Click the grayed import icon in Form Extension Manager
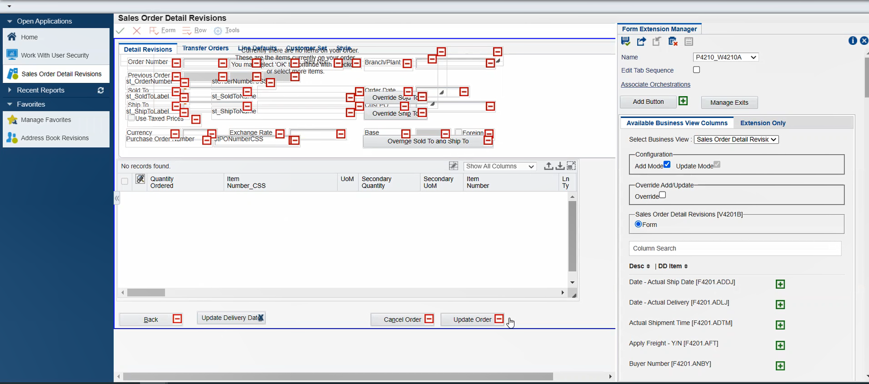This screenshot has height=384, width=869. pos(657,42)
